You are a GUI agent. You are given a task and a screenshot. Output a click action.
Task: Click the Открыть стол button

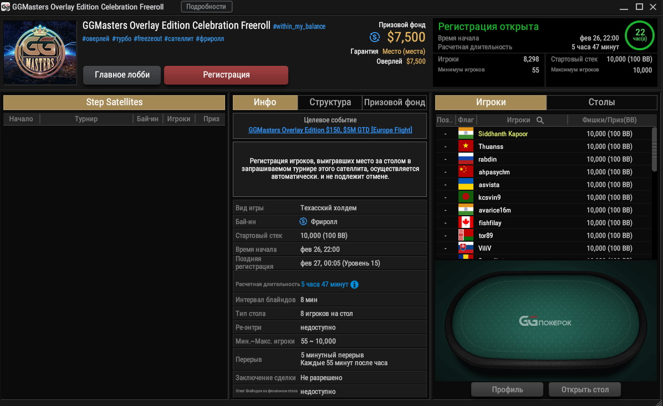(585, 389)
